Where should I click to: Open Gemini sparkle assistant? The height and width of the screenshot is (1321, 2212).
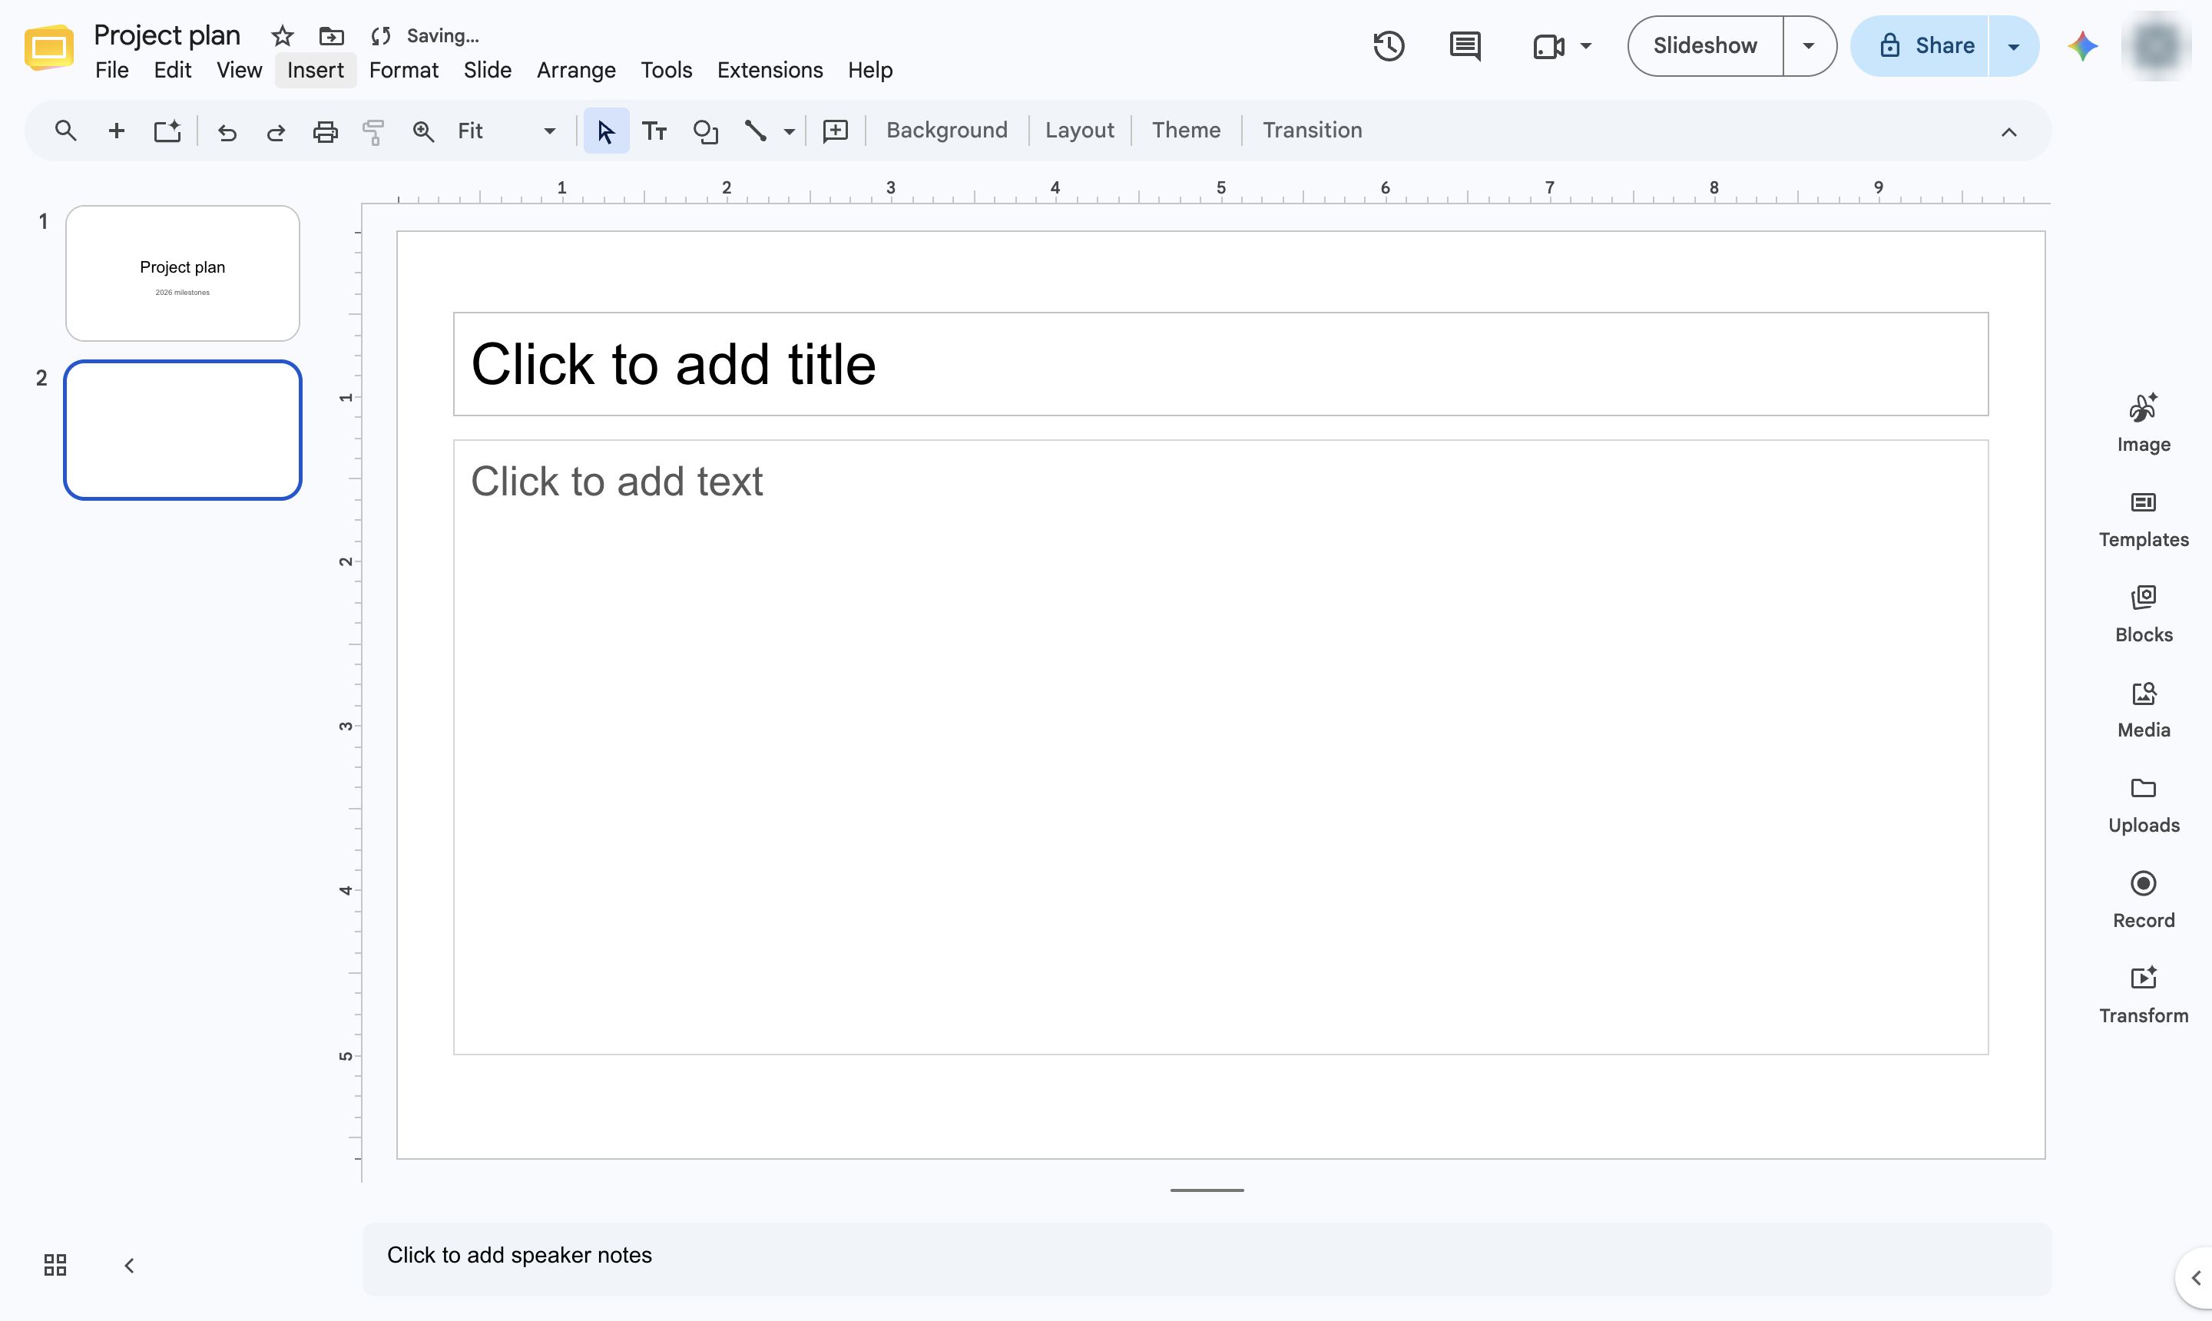pyautogui.click(x=2083, y=45)
